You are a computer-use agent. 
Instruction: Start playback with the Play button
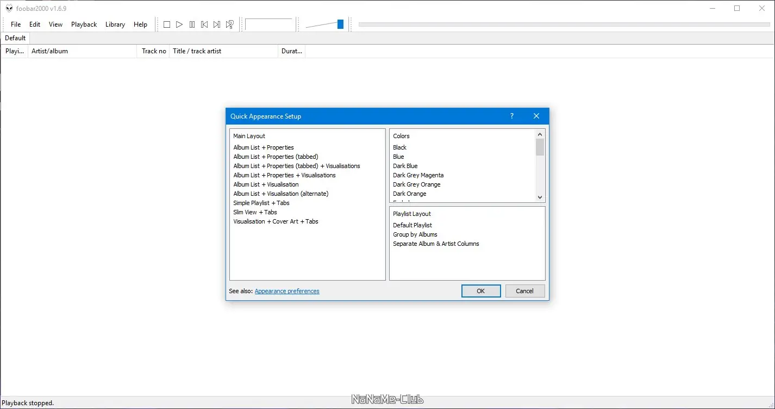179,24
